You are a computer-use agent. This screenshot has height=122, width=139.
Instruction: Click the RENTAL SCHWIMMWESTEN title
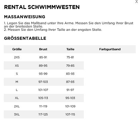(42, 7)
